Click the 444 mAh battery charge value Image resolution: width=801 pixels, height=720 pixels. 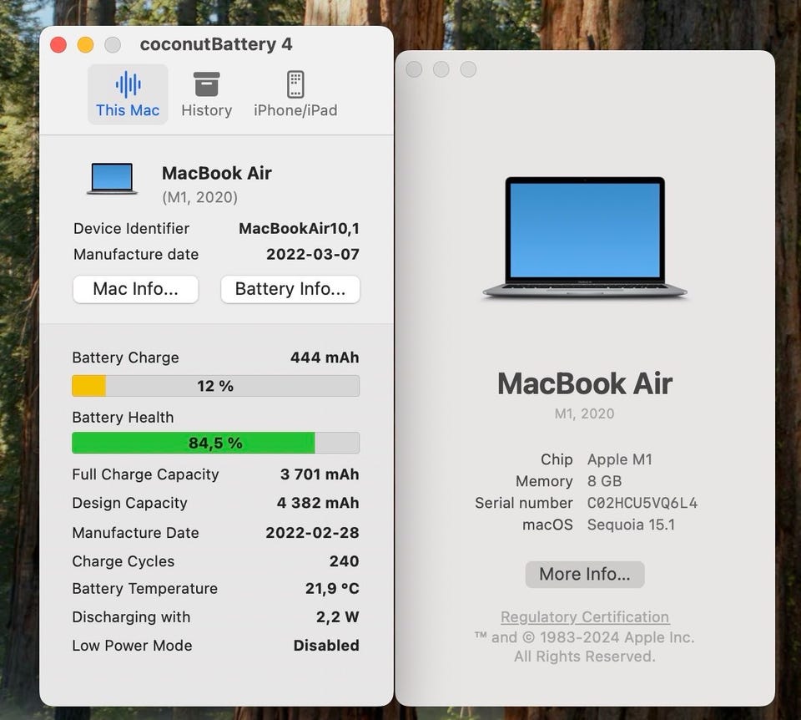pos(325,357)
